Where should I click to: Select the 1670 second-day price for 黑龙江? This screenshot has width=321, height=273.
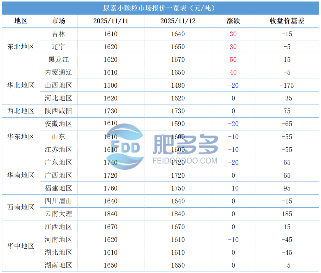coord(178,59)
